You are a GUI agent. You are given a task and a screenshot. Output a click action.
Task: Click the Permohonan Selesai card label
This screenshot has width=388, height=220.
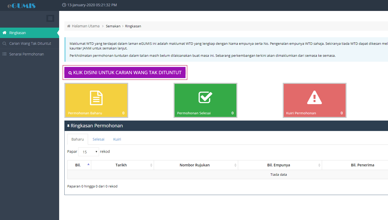[x=194, y=113]
